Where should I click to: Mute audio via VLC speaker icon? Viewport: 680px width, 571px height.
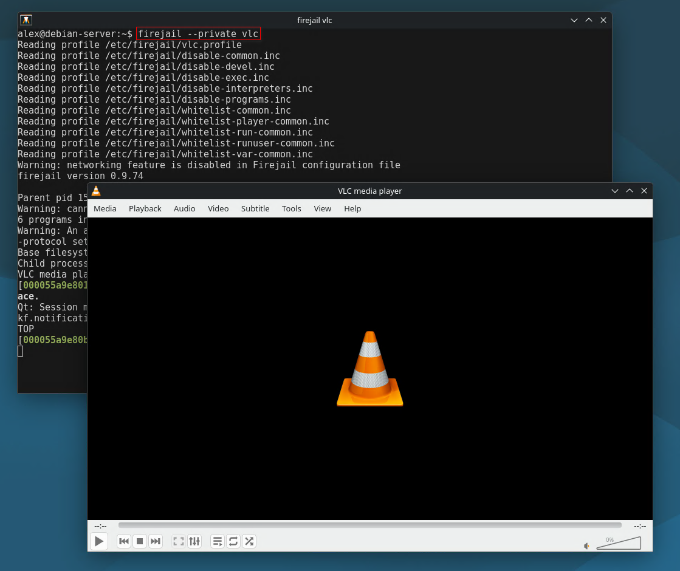(586, 546)
